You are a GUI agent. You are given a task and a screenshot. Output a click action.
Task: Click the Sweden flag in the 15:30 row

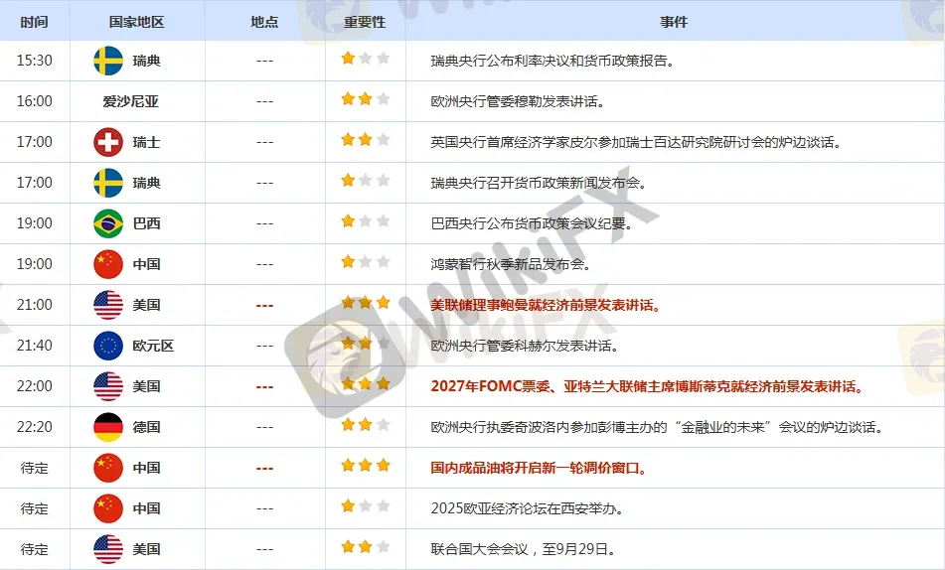108,61
